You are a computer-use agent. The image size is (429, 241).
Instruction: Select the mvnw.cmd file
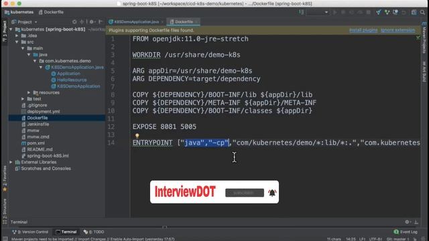pos(36,137)
